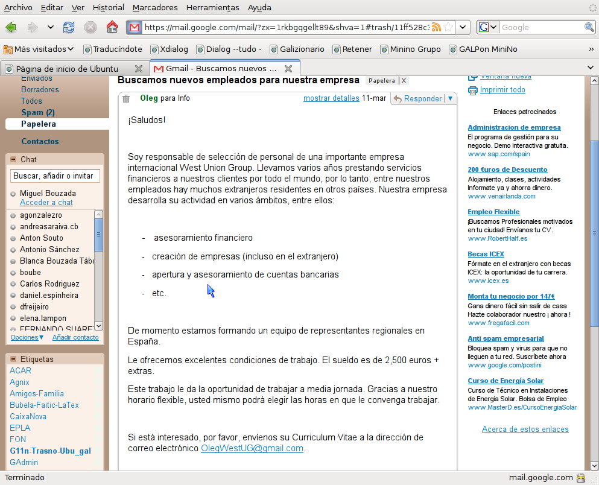The width and height of the screenshot is (599, 485).
Task: Click the page vertical scrollbar thumb
Action: click(594, 233)
